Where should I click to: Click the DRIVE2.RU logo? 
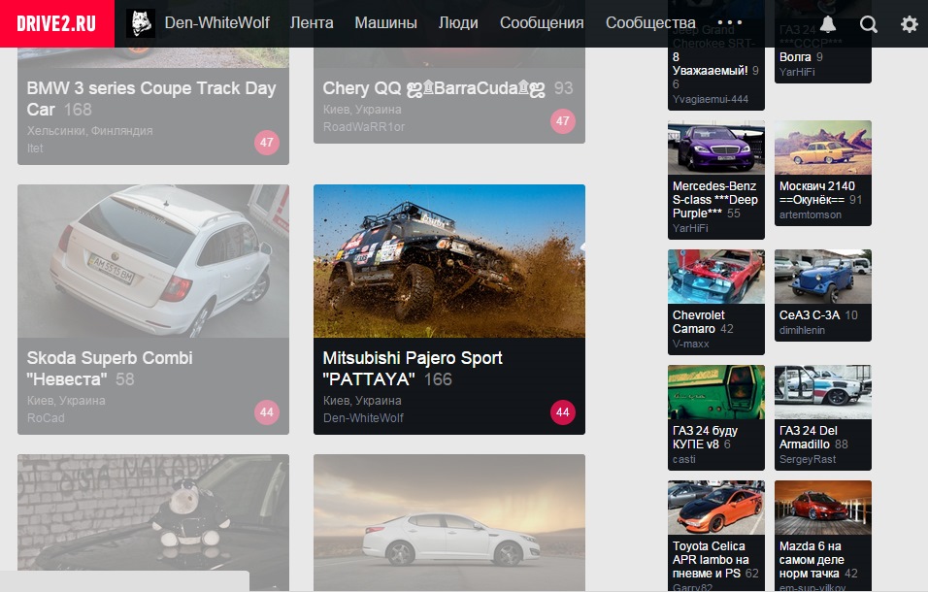click(x=57, y=23)
